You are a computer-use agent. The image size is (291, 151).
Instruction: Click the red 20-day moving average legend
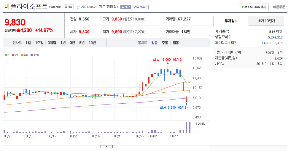click(x=15, y=55)
